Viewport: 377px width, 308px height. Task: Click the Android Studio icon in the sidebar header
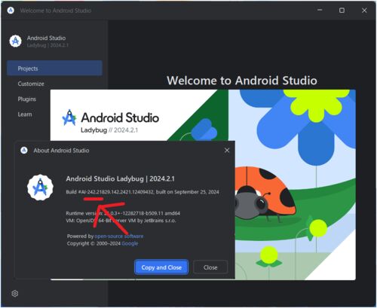[16, 41]
